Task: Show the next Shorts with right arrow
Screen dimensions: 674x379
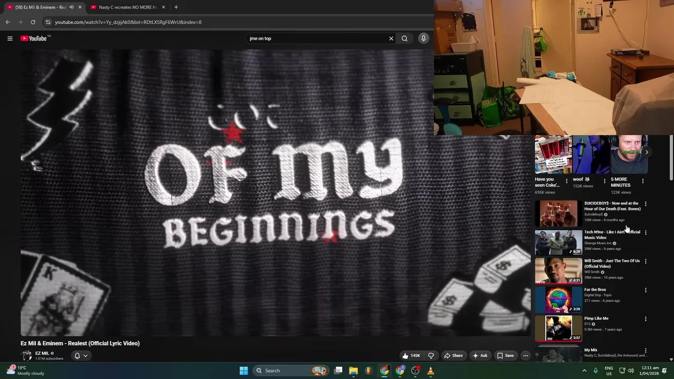Action: point(647,152)
